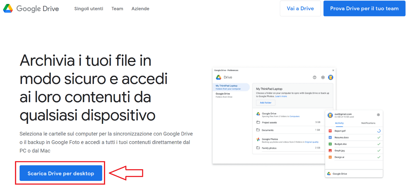This screenshot has width=407, height=185.
Task: Click the file name "Graph.jpg"
Action: tap(340, 150)
